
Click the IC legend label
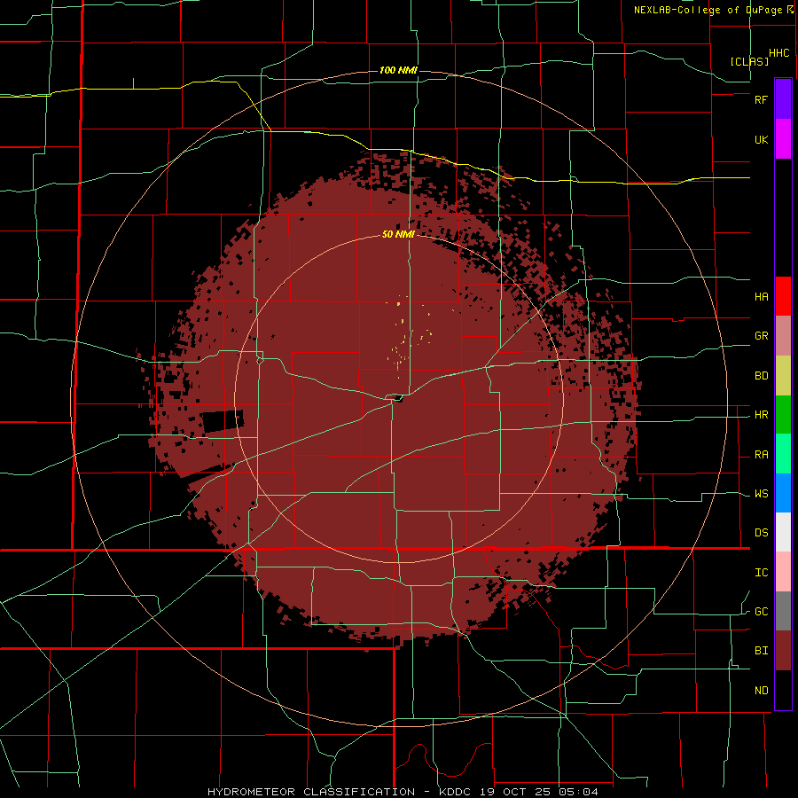(762, 573)
